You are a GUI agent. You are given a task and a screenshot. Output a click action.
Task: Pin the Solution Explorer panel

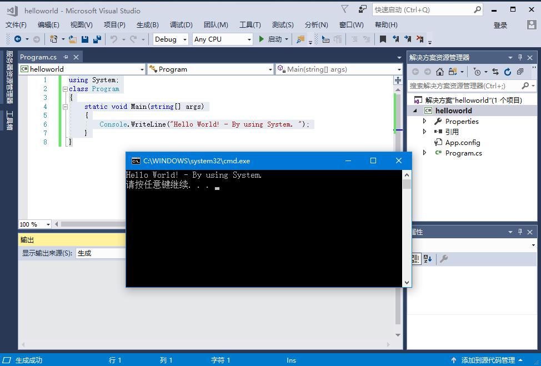click(x=520, y=57)
